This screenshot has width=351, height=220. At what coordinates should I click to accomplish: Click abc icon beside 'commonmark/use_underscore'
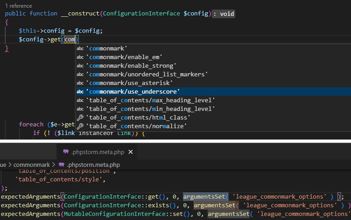coord(80,92)
